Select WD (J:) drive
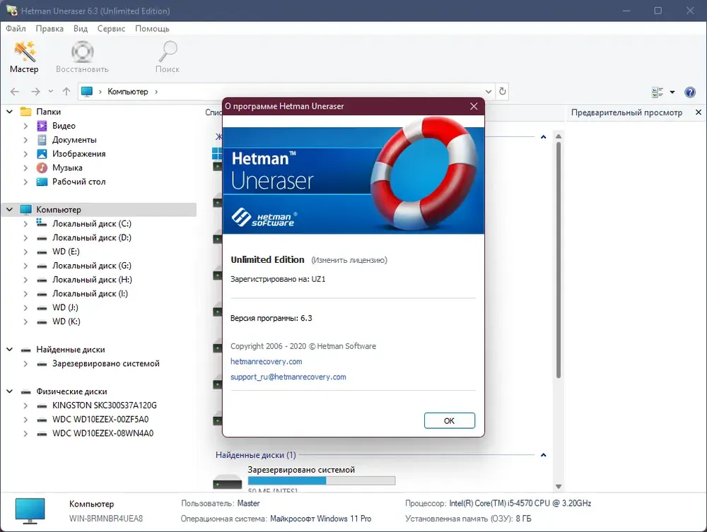The image size is (707, 532). 65,307
